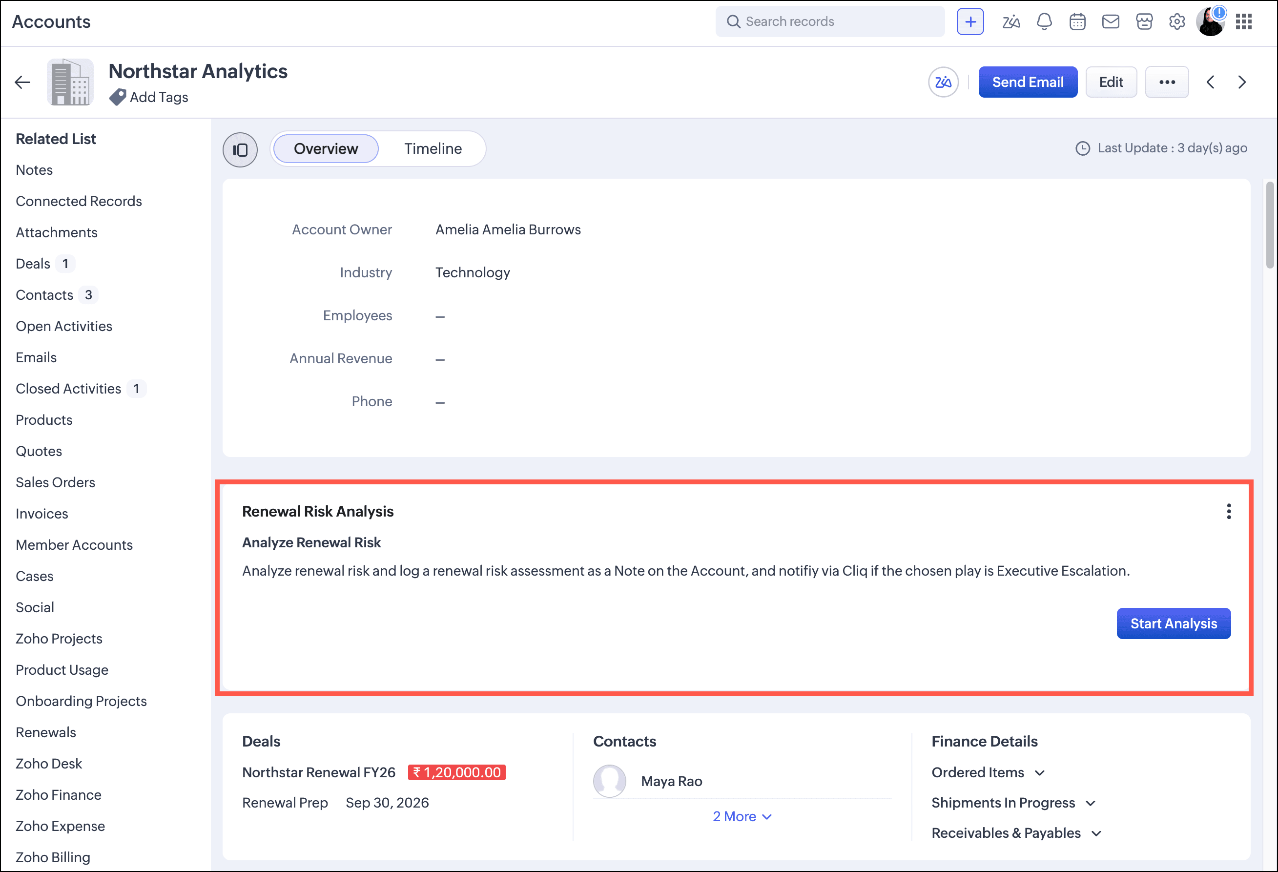Open the more actions ellipsis button
The height and width of the screenshot is (872, 1278).
pyautogui.click(x=1167, y=83)
